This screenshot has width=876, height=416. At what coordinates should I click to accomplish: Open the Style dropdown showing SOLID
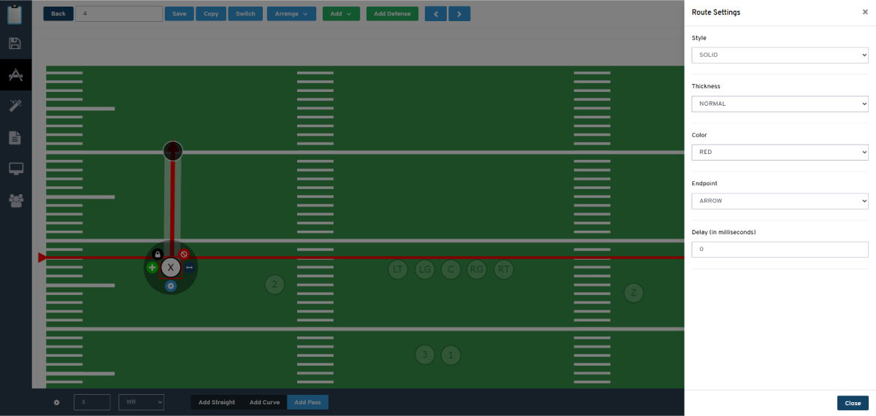(x=780, y=55)
